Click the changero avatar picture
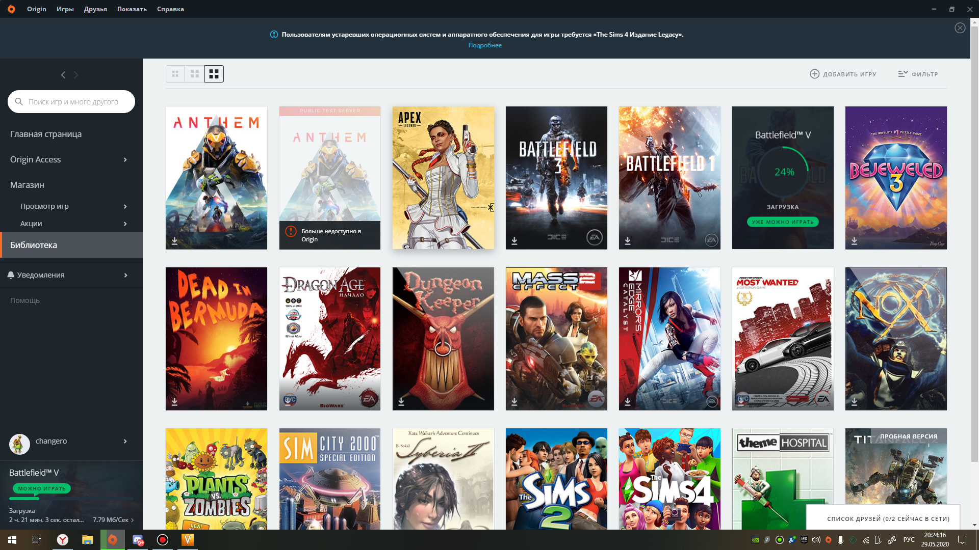 [x=19, y=444]
